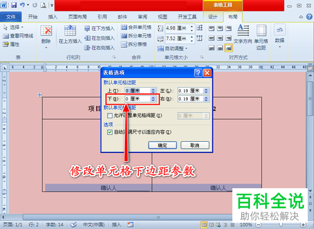The width and height of the screenshot is (314, 229).
Task: Switch to 设计 design tab
Action: [212, 17]
